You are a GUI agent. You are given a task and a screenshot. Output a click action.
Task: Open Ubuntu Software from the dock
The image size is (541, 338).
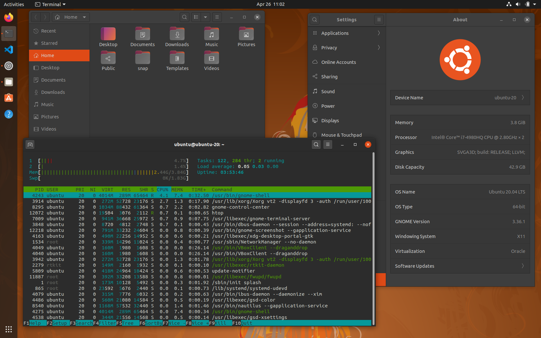click(9, 98)
